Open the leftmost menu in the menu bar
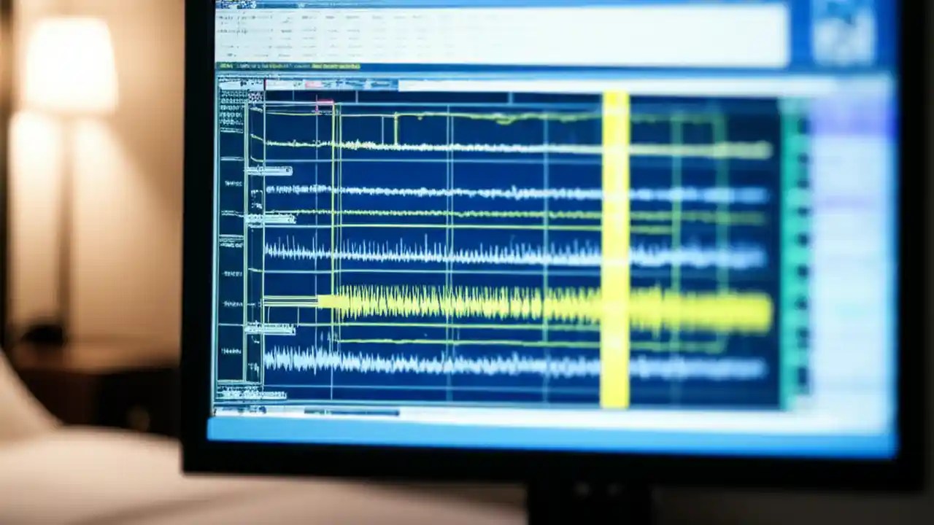934x525 pixels. 223,6
